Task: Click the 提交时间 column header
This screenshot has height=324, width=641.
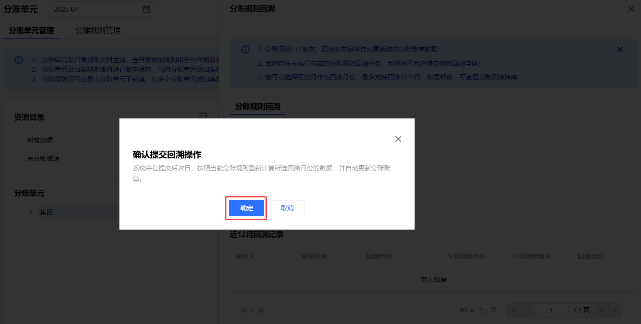Action: point(314,257)
